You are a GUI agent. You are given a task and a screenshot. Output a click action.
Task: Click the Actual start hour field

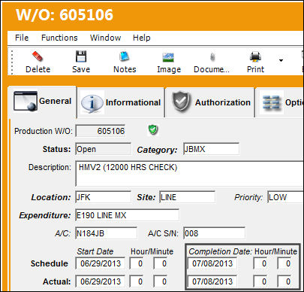tap(137, 281)
